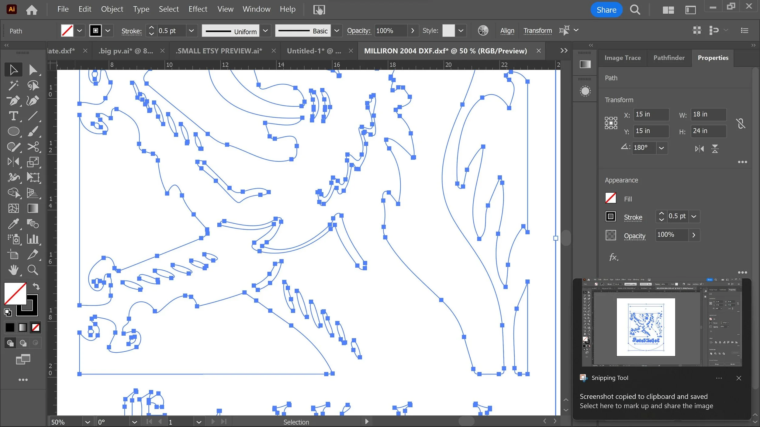Switch to the Pathfinder tab
Screen dimensions: 760x427
(669, 58)
